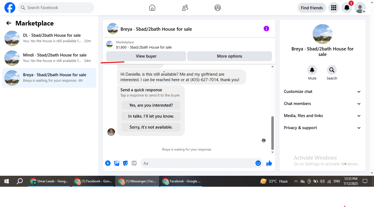The width and height of the screenshot is (374, 207).
Task: Send a thumbs-up like
Action: 269,163
